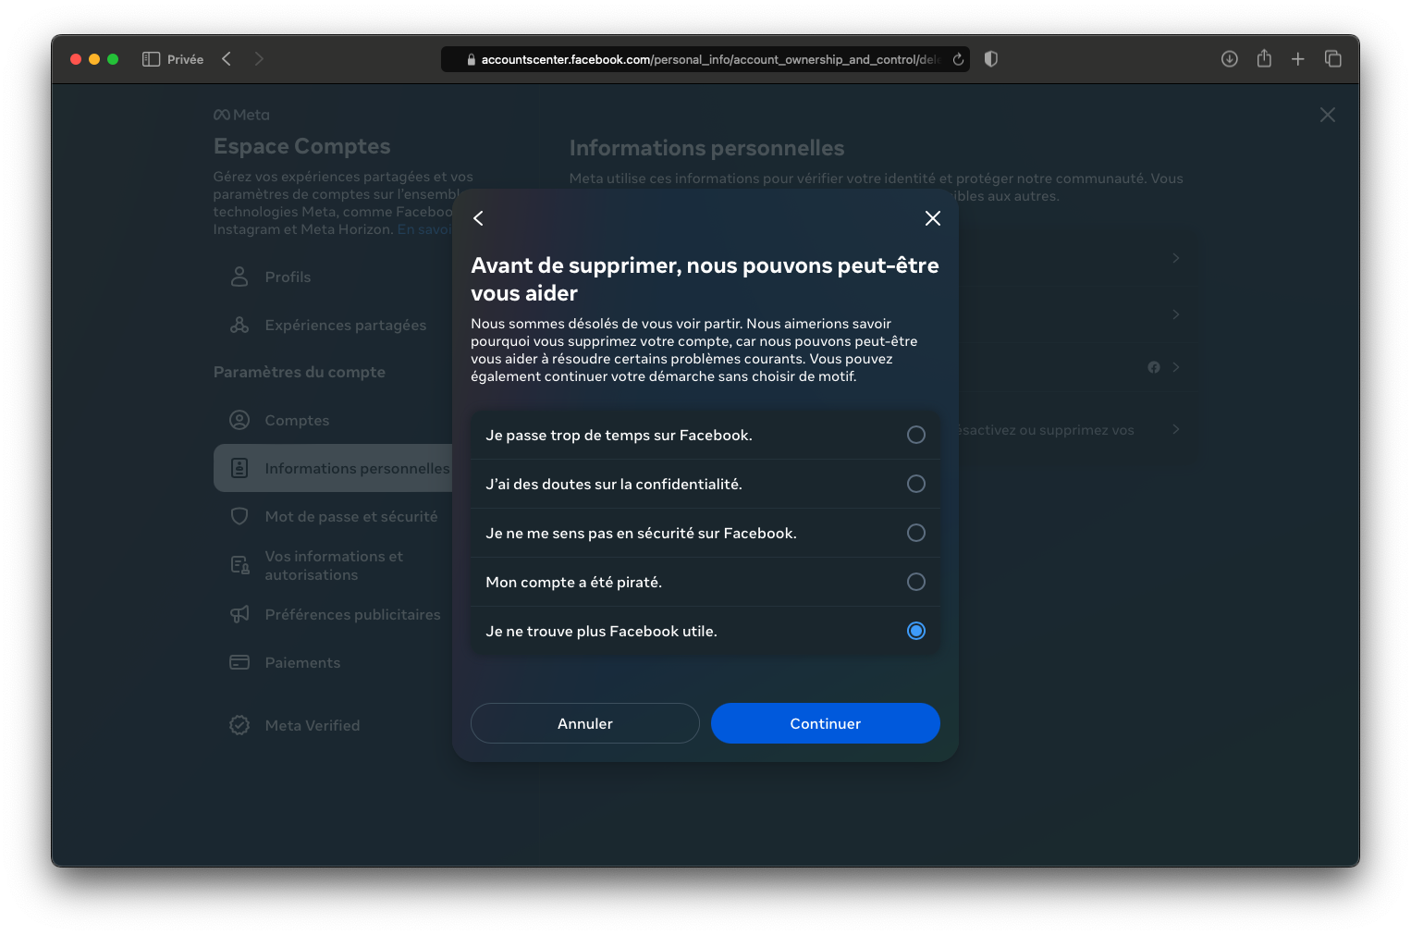
Task: Click the Meta logo
Action: [241, 115]
